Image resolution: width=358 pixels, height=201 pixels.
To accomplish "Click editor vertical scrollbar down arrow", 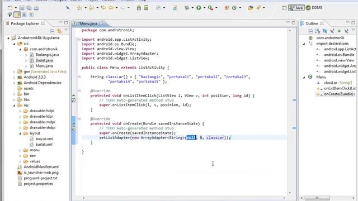I will (290, 193).
